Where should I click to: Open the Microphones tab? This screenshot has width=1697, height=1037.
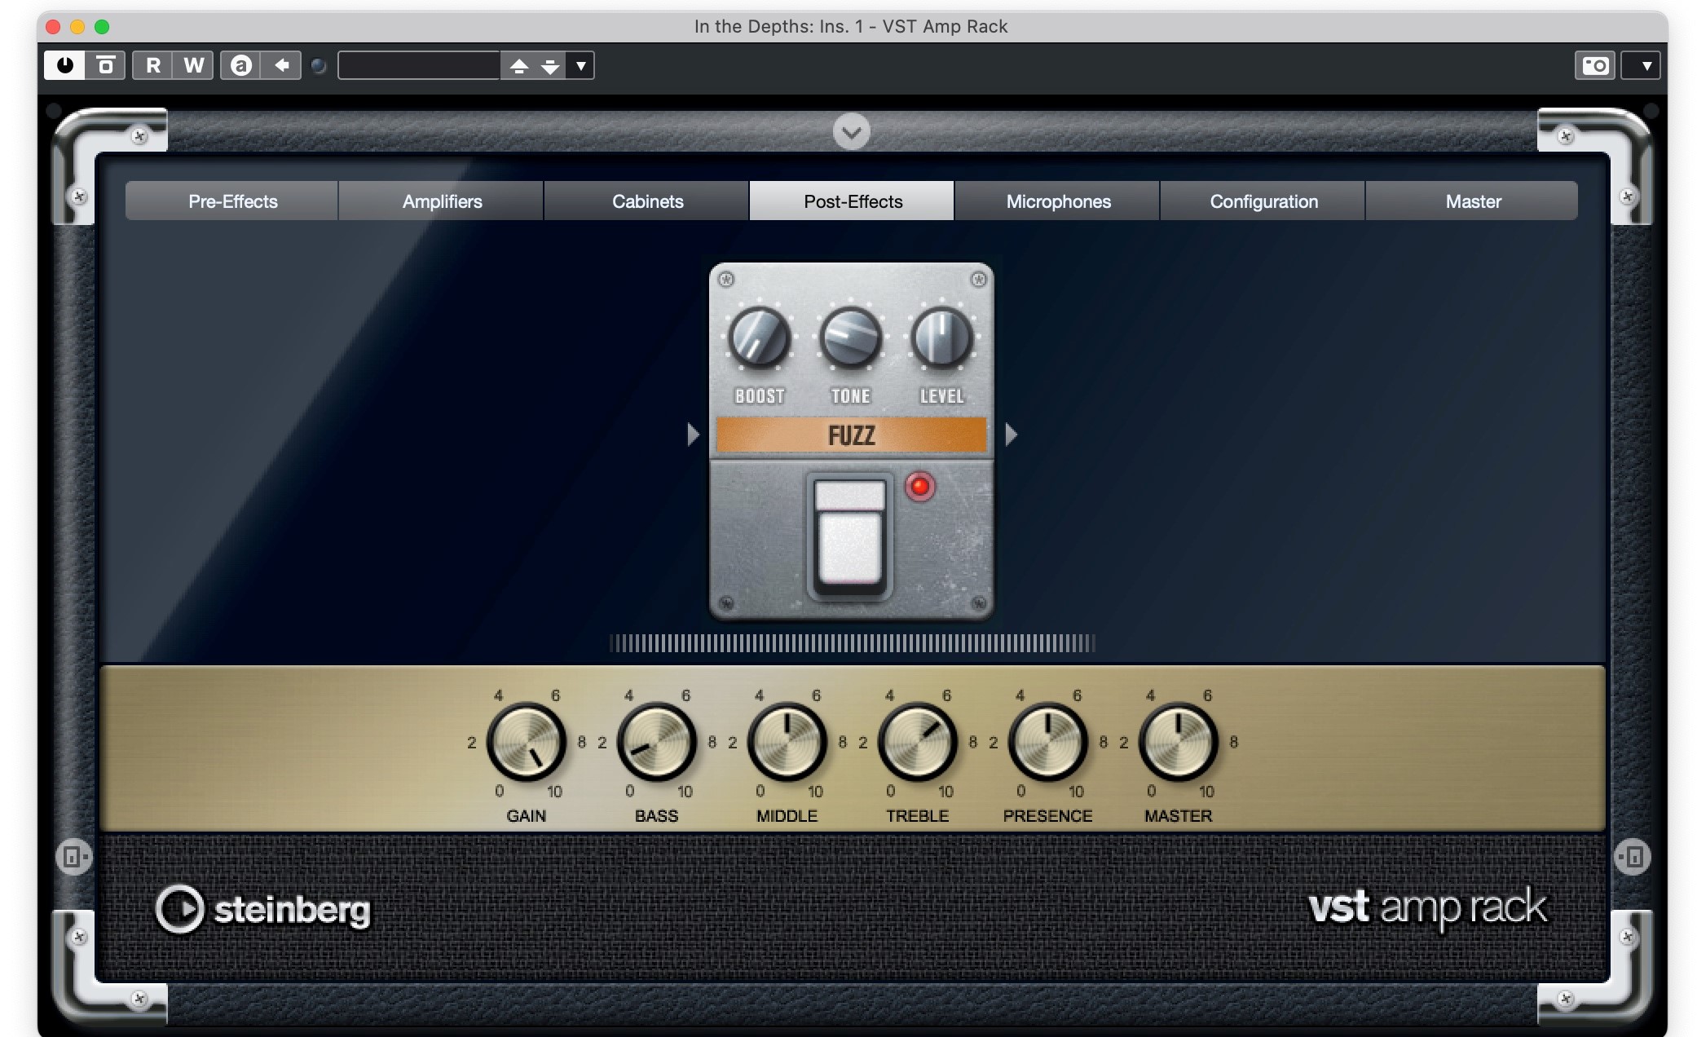pos(1058,201)
